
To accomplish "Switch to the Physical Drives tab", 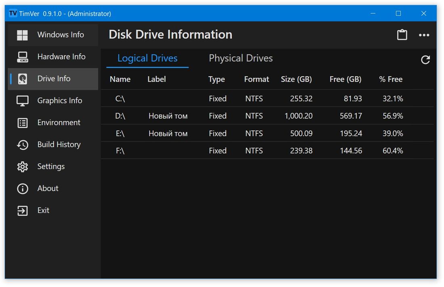I will [241, 59].
